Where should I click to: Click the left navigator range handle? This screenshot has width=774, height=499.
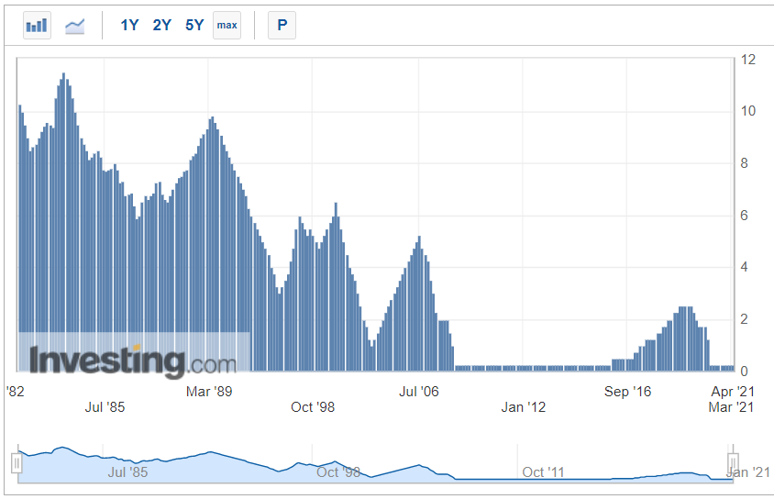click(17, 463)
